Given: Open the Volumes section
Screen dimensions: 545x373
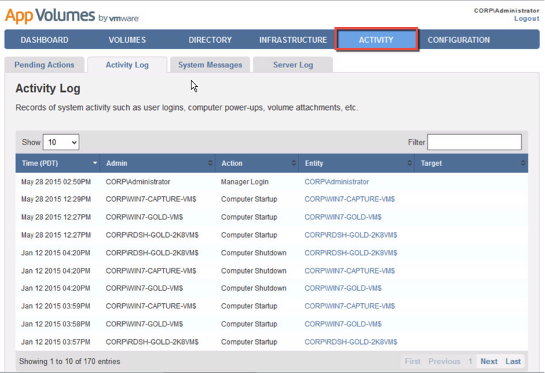Looking at the screenshot, I should coord(127,40).
